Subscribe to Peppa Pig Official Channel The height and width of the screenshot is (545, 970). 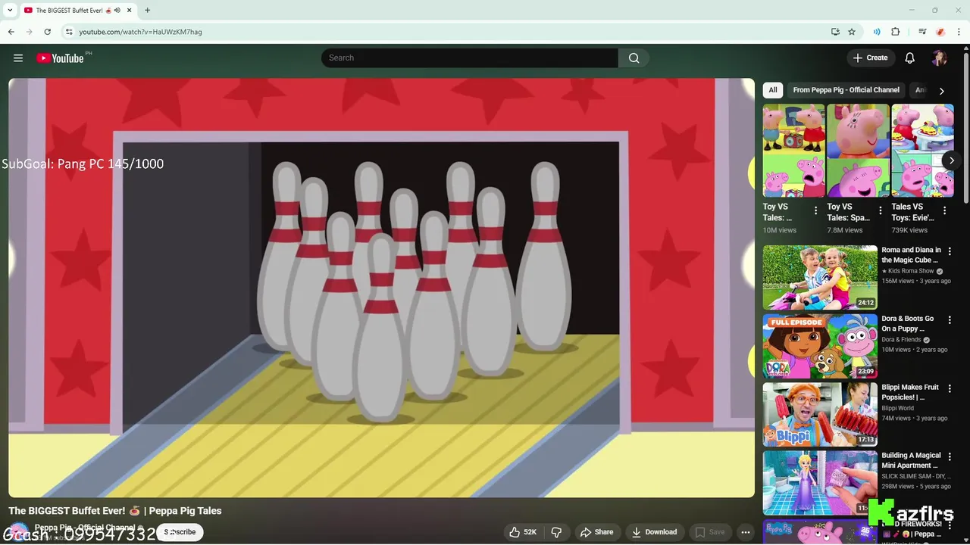[x=180, y=532]
